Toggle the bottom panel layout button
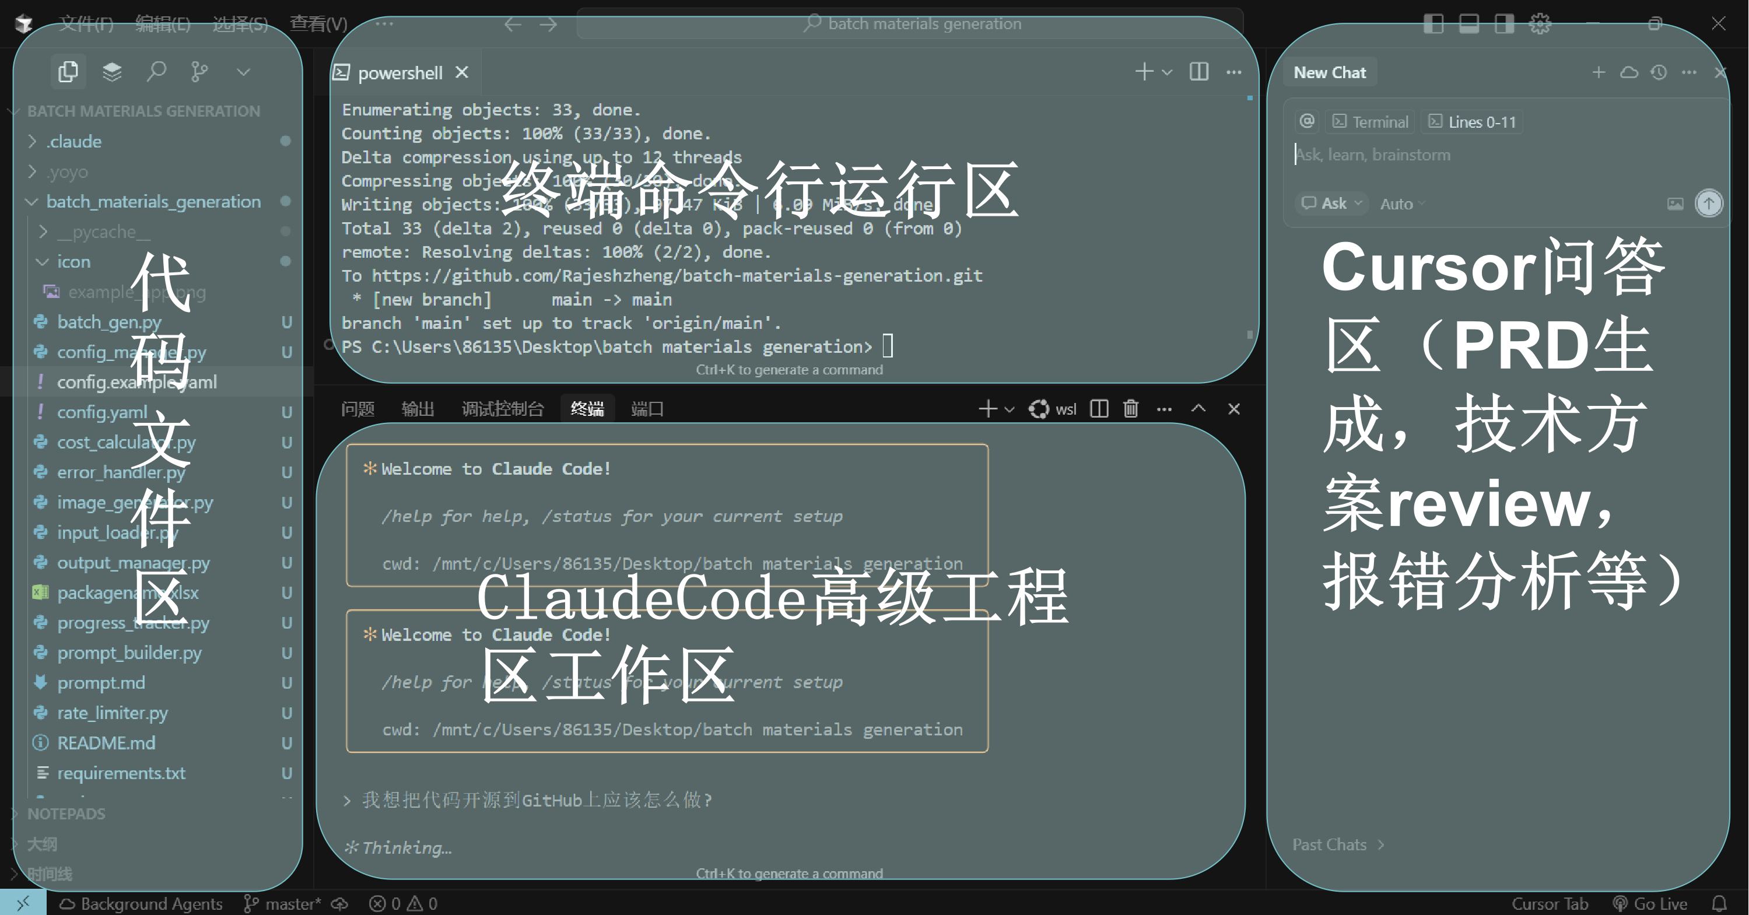The width and height of the screenshot is (1749, 915). 1468,24
